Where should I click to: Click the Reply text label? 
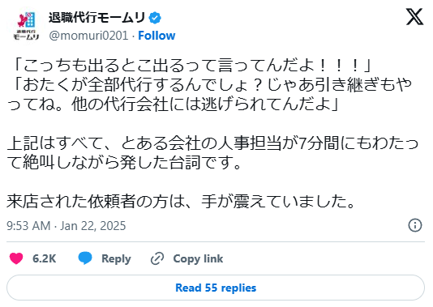pyautogui.click(x=116, y=258)
